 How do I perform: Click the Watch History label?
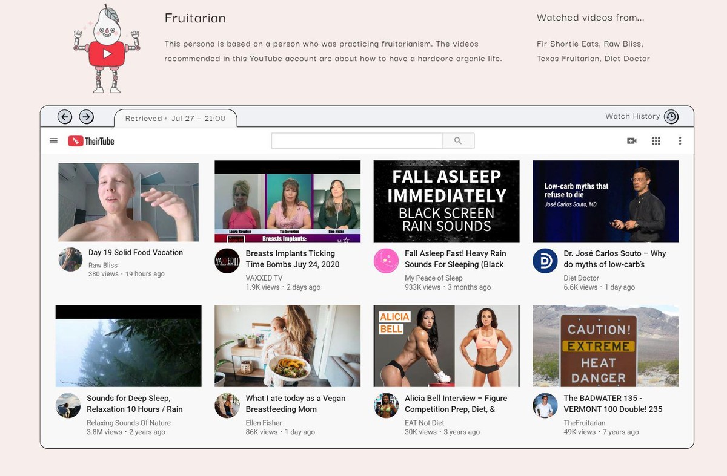(x=632, y=116)
